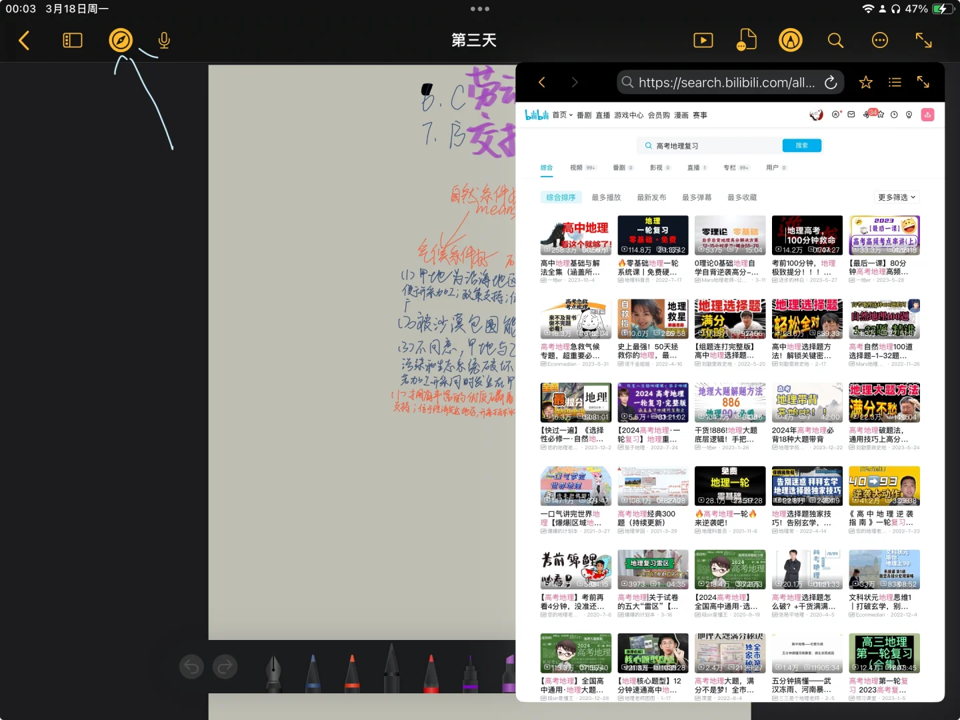The width and height of the screenshot is (960, 720).
Task: Open the 高中地理 这个就够了 video thumbnail
Action: [x=576, y=235]
